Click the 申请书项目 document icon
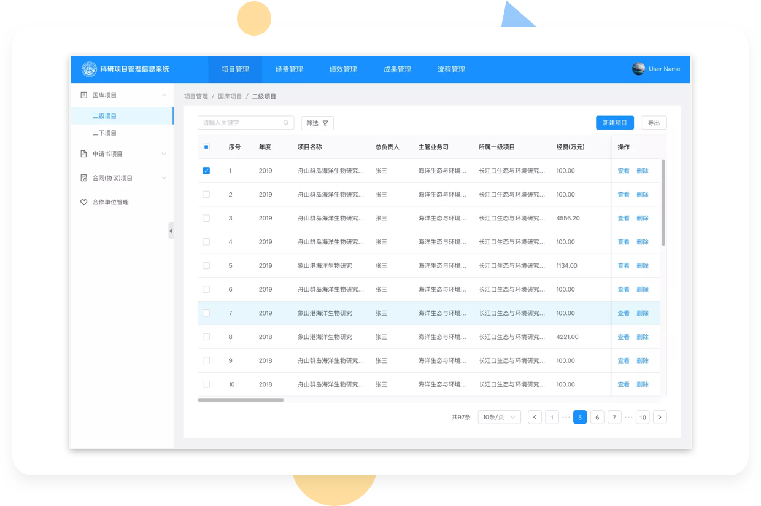Screen dimensions: 761x506 click(x=84, y=154)
